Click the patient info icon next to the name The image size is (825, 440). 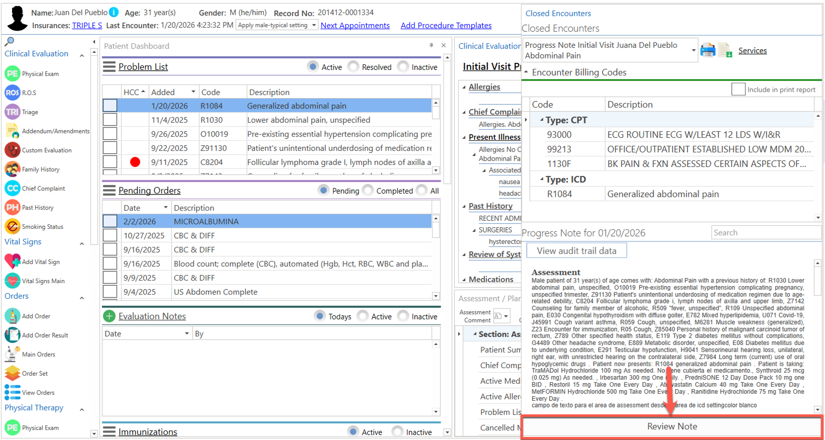coord(114,13)
